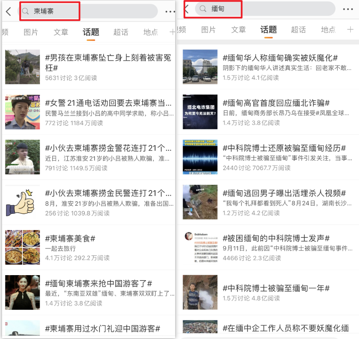Tap 缅北电诈集团 thumbnail

coord(200,112)
